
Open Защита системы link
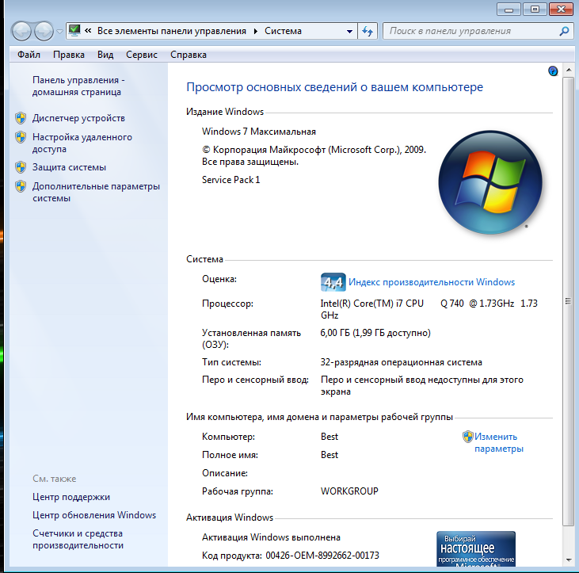(69, 167)
